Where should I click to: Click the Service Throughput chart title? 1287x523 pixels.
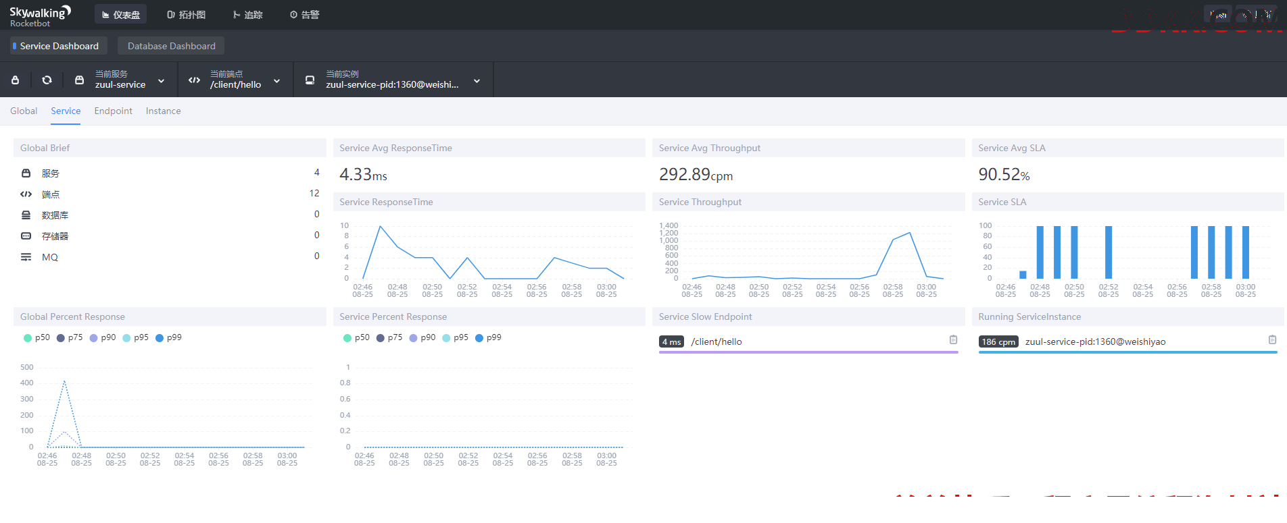[700, 202]
